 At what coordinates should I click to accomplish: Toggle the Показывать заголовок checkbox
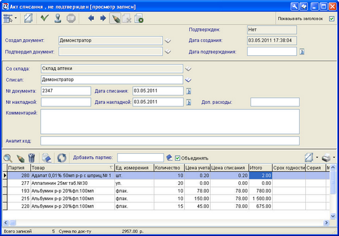[332, 19]
